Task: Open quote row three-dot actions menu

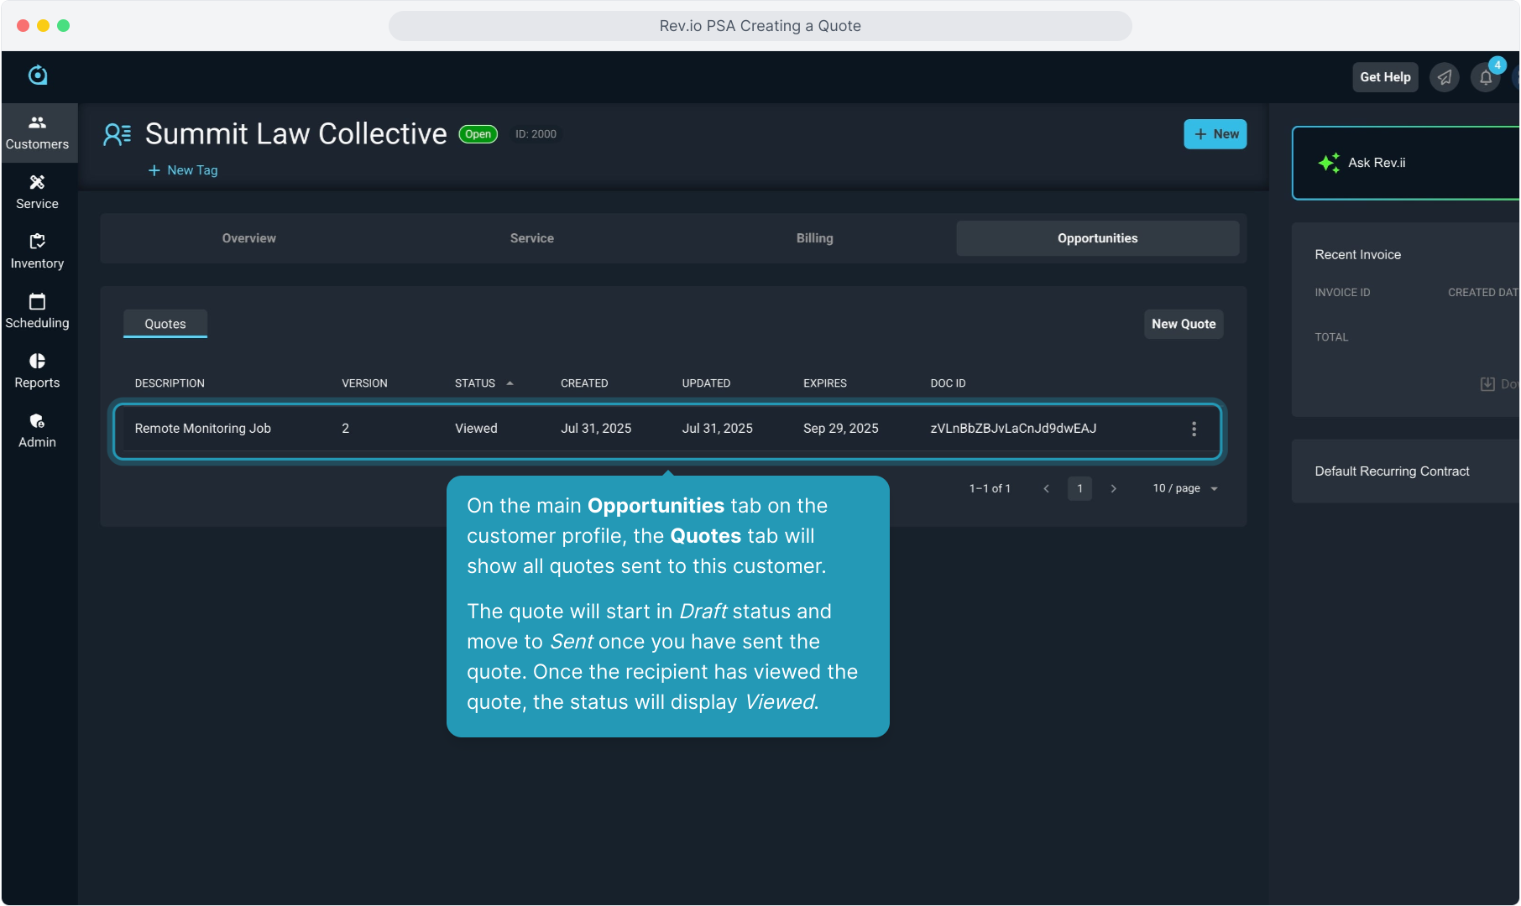Action: click(x=1194, y=429)
